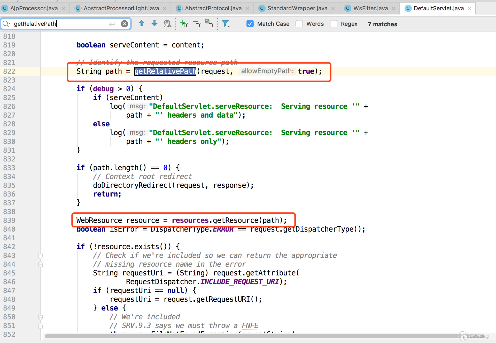This screenshot has width=496, height=343.
Task: Unselect occurrence with red minus icon
Action: (197, 24)
